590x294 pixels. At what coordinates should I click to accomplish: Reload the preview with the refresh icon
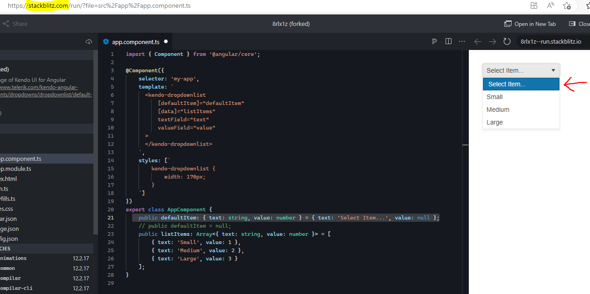pyautogui.click(x=507, y=41)
